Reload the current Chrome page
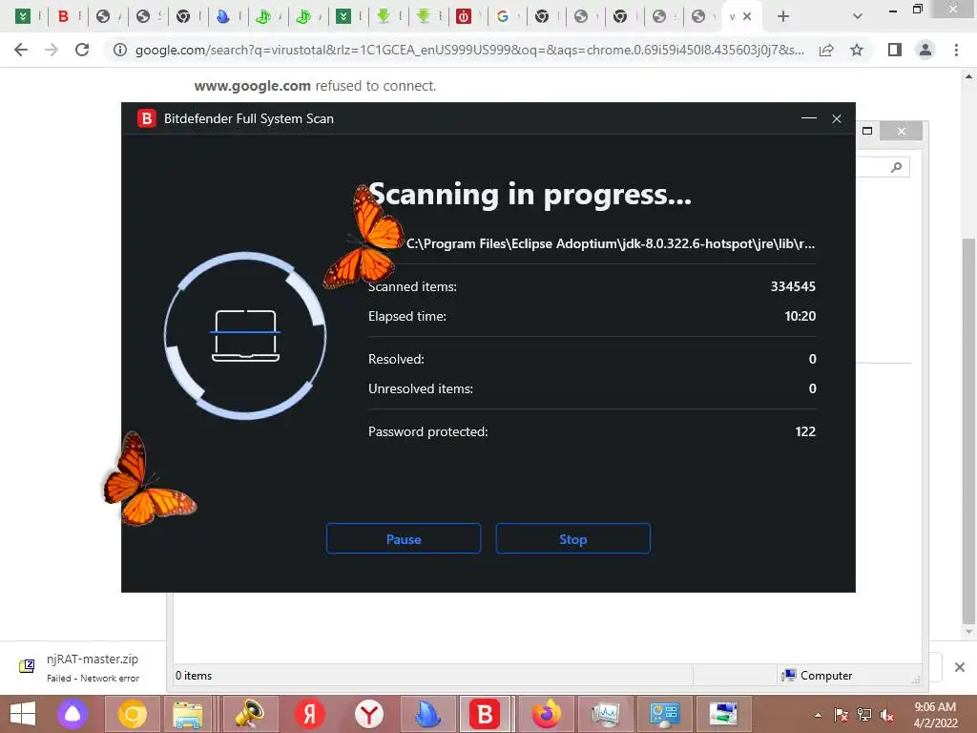The width and height of the screenshot is (977, 733). [82, 50]
